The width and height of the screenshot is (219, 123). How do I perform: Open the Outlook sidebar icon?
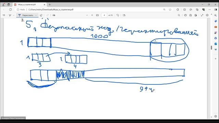point(216,44)
